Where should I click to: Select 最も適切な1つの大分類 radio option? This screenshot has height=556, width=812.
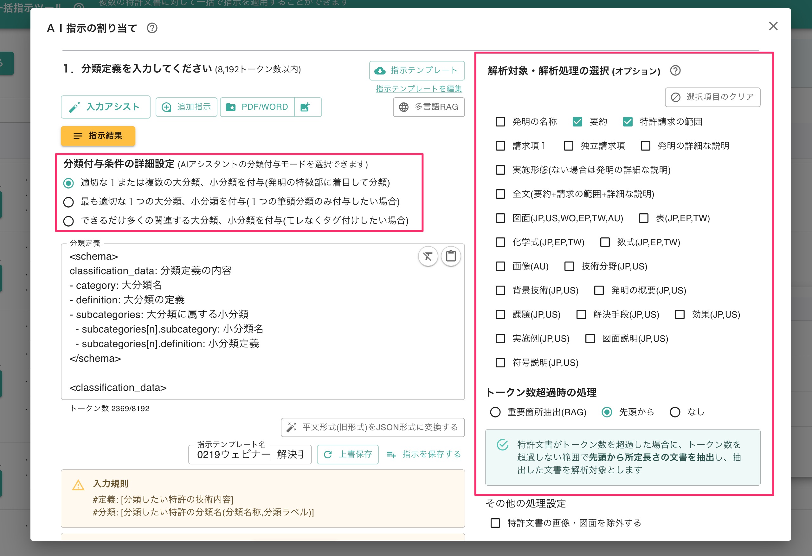(x=68, y=202)
